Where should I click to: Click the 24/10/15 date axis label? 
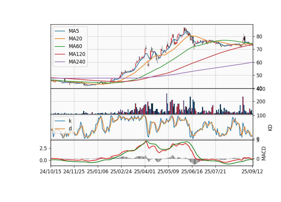point(51,172)
